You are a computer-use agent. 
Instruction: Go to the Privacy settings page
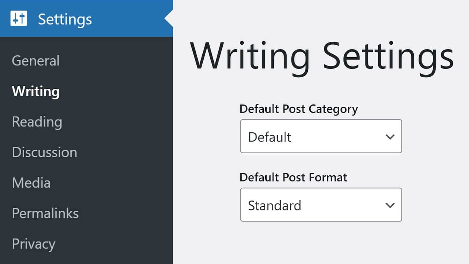point(33,244)
